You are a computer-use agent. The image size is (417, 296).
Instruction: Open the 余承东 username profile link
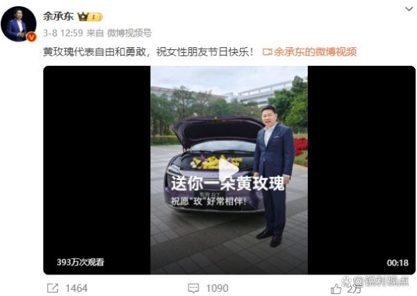click(58, 17)
